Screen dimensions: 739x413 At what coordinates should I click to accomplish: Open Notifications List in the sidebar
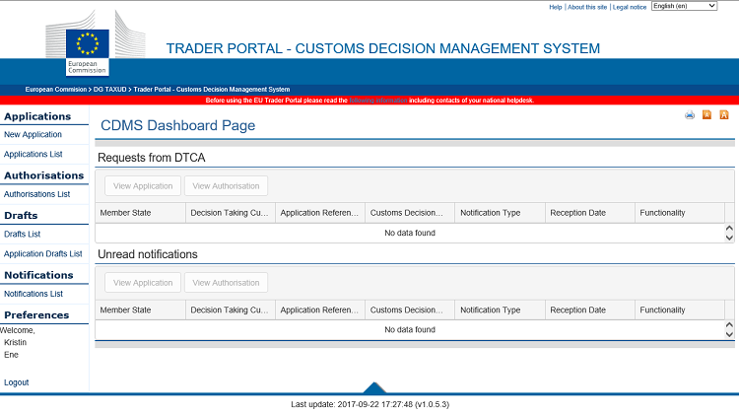click(34, 294)
